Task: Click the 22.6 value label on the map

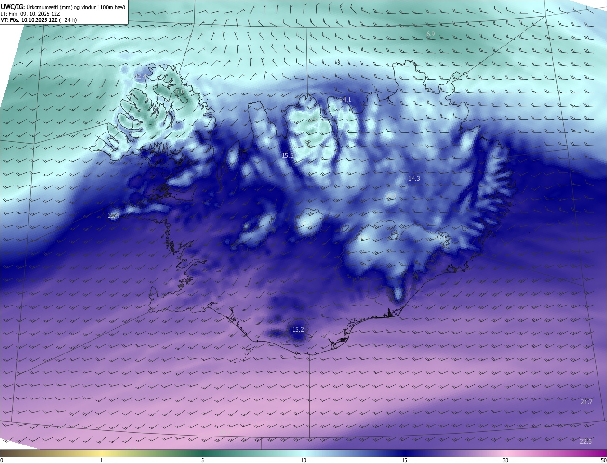Action: tap(586, 441)
